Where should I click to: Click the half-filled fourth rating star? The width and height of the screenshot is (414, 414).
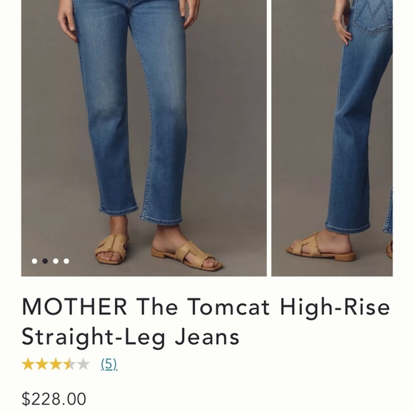69,364
